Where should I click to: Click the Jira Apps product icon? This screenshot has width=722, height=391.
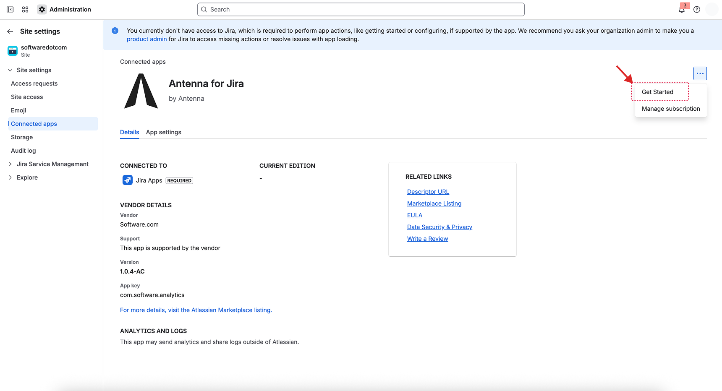[x=128, y=180]
